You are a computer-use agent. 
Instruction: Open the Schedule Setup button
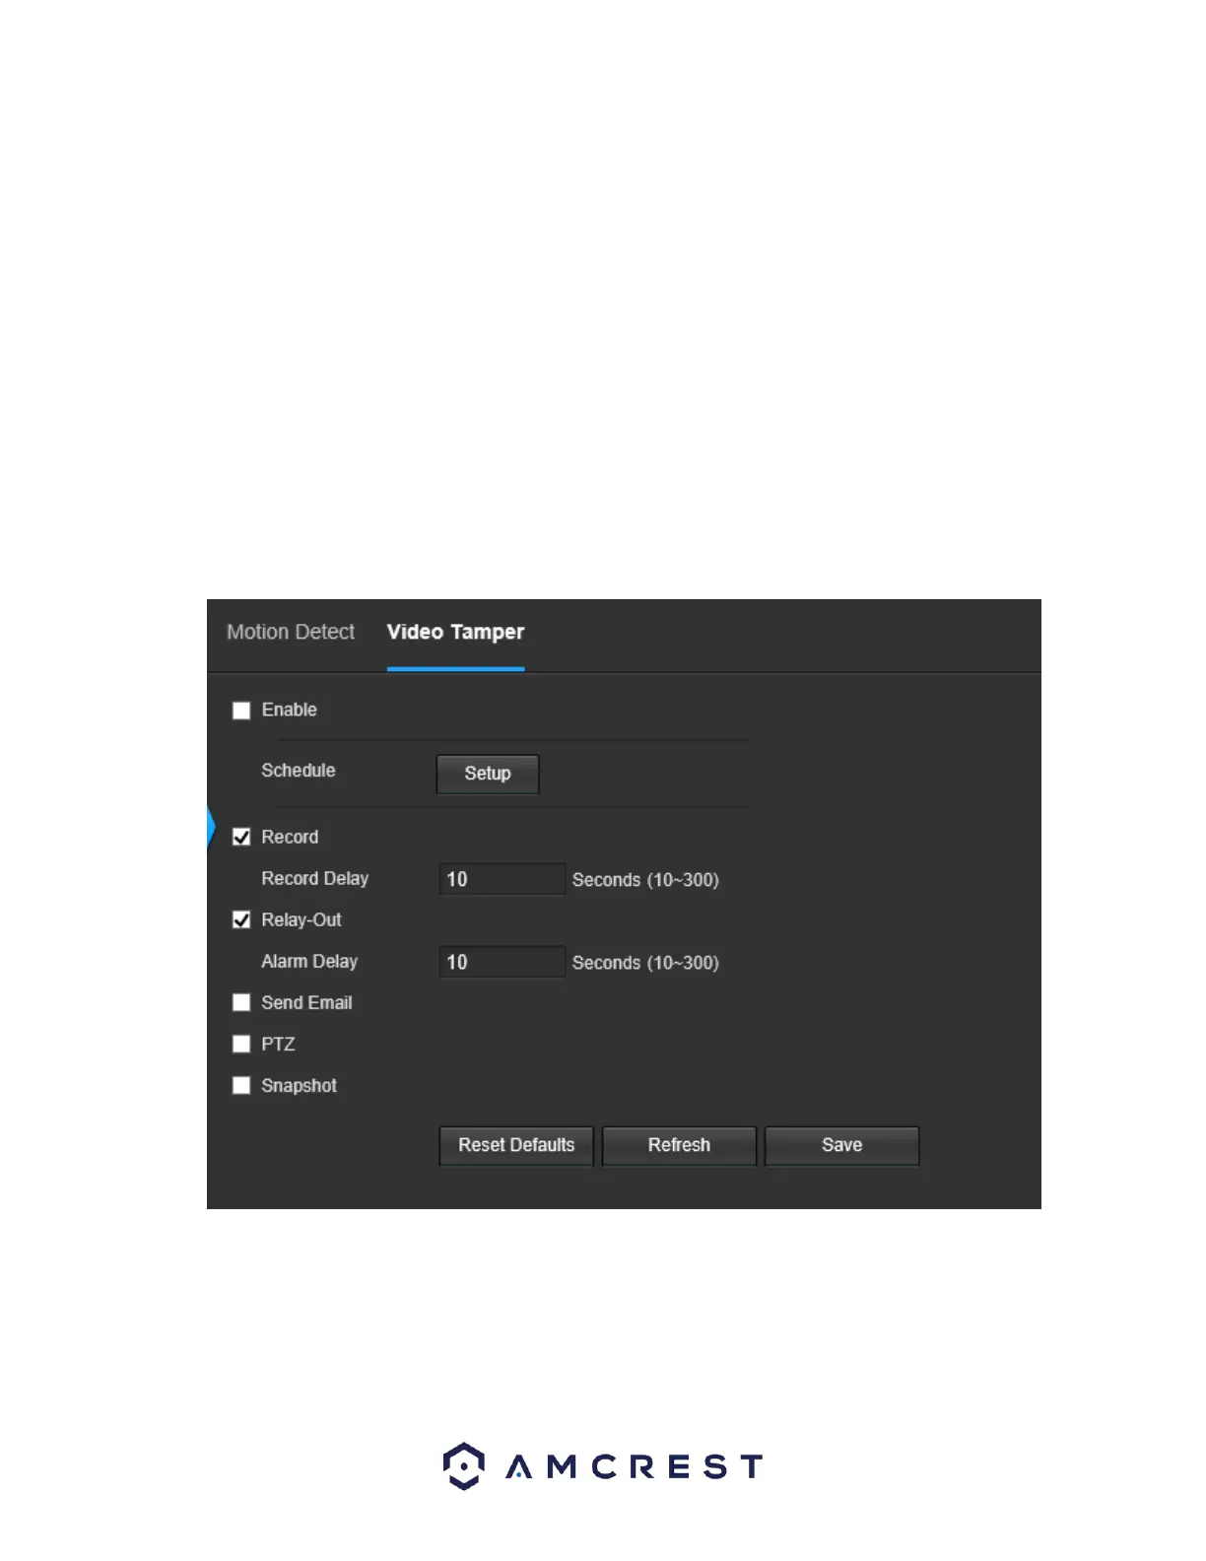pyautogui.click(x=488, y=774)
